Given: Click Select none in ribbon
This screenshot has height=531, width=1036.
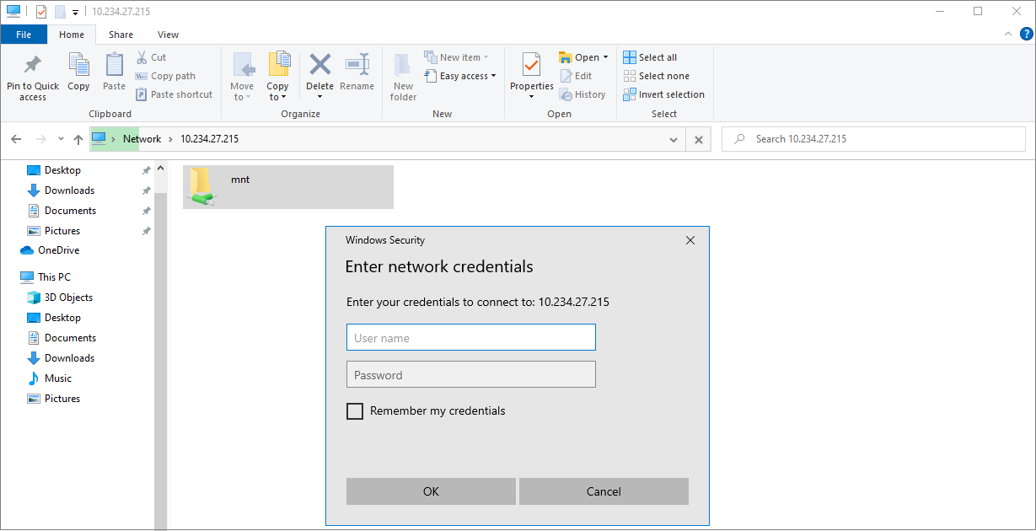Looking at the screenshot, I should [656, 76].
